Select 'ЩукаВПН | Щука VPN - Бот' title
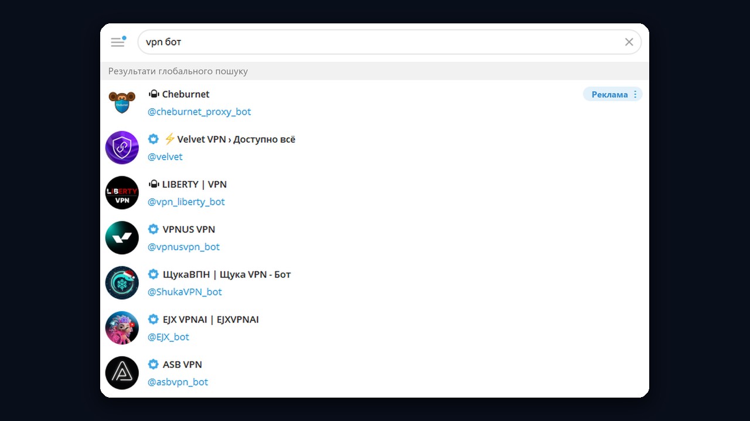The image size is (750, 421). coord(227,274)
